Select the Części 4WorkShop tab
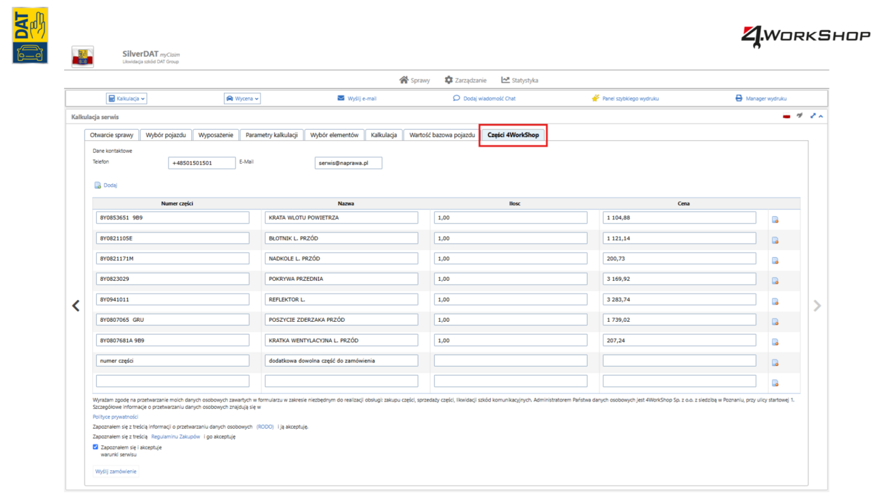The image size is (882, 499). coord(513,135)
